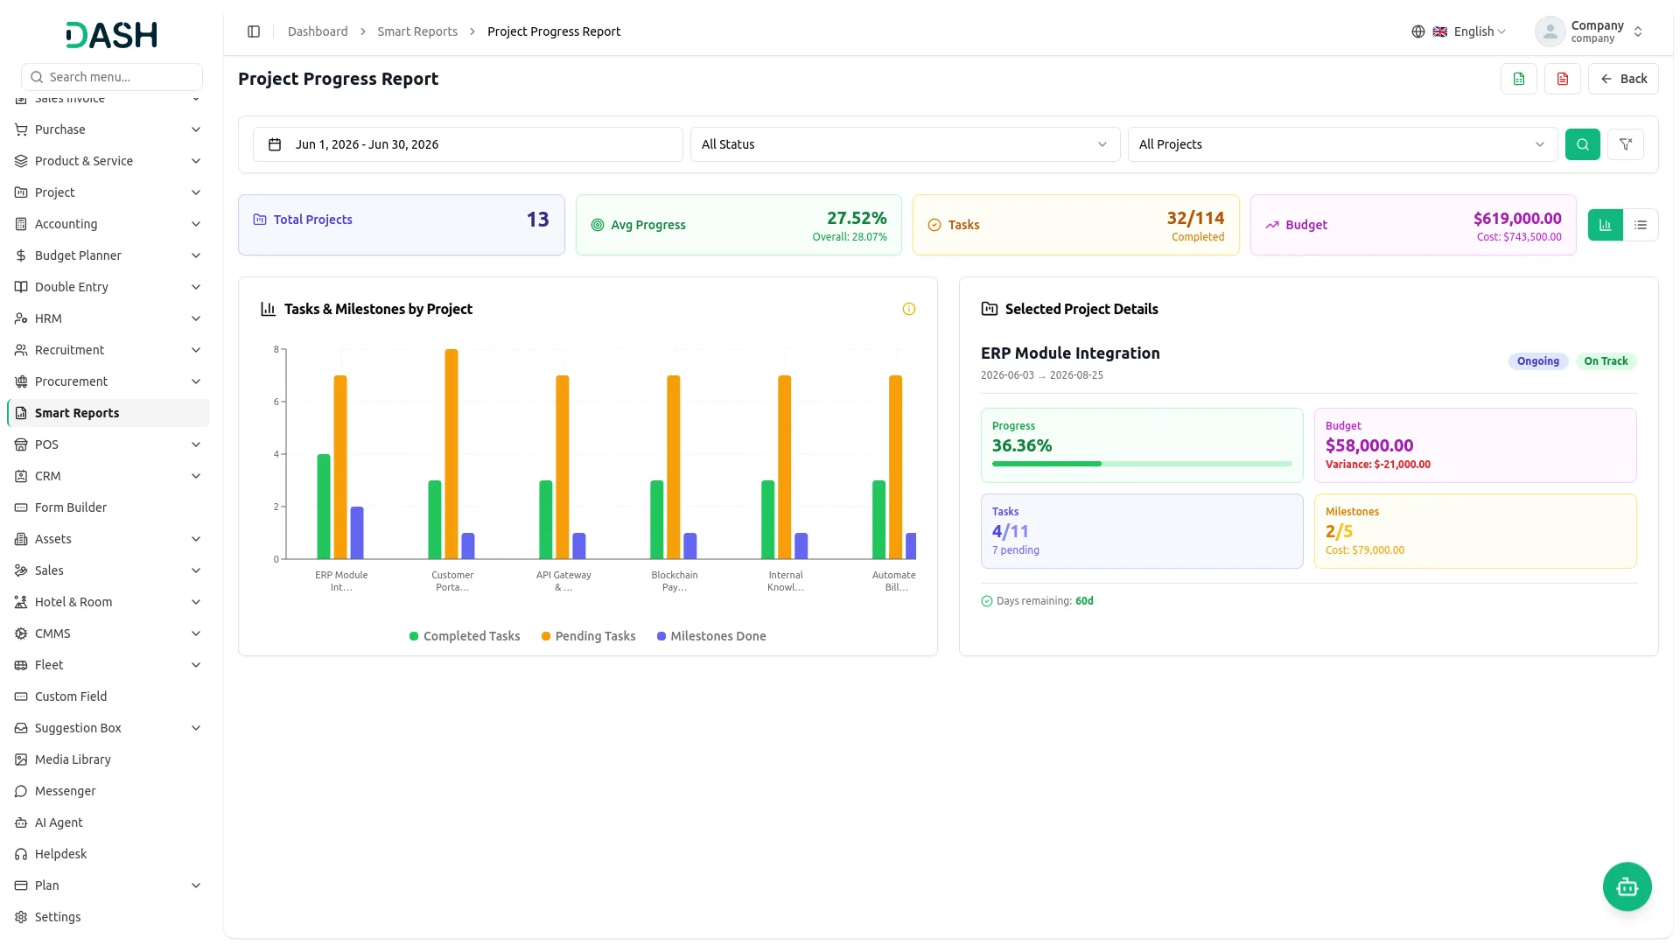Toggle Milestones Done legend item

tap(711, 636)
